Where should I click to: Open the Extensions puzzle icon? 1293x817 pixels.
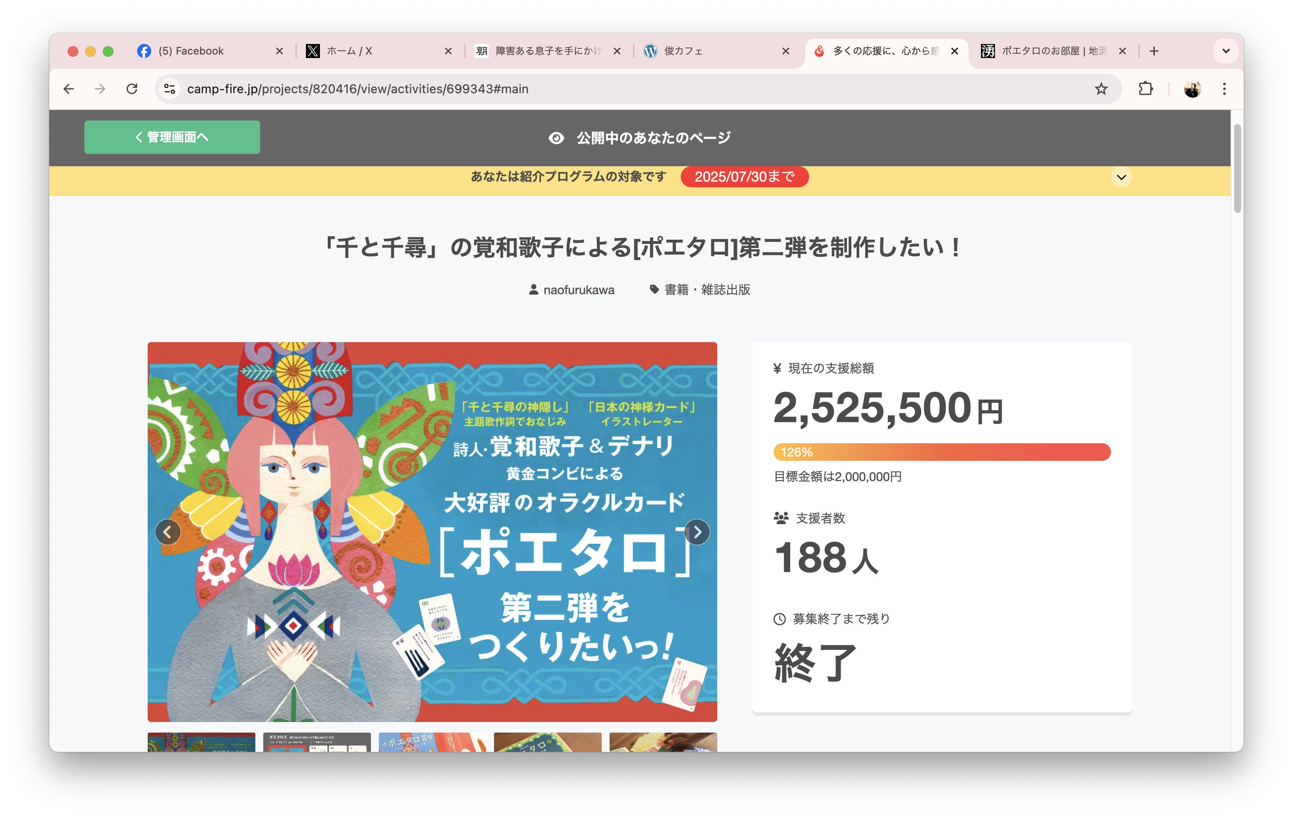pos(1145,89)
